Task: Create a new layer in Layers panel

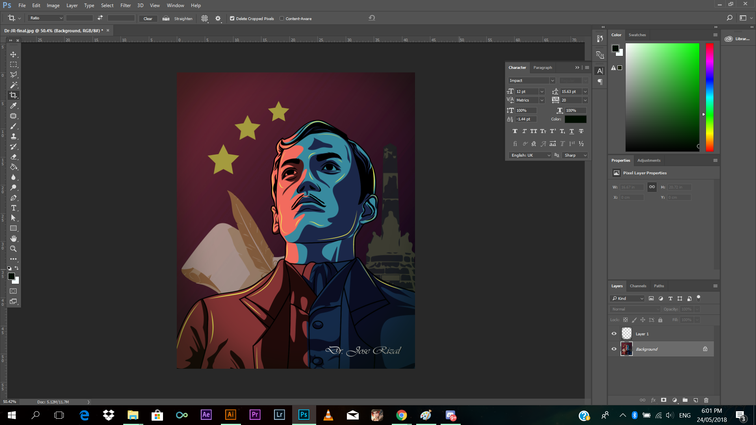Action: point(696,400)
